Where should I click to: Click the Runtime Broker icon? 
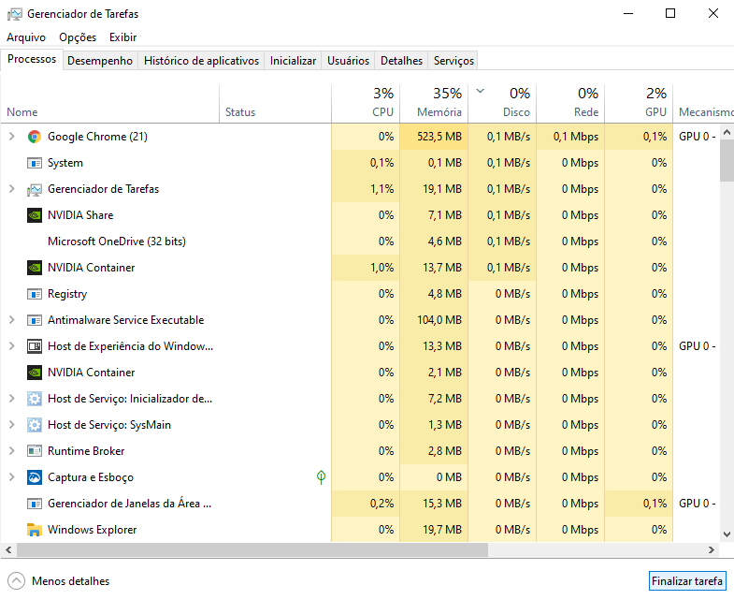[x=35, y=451]
